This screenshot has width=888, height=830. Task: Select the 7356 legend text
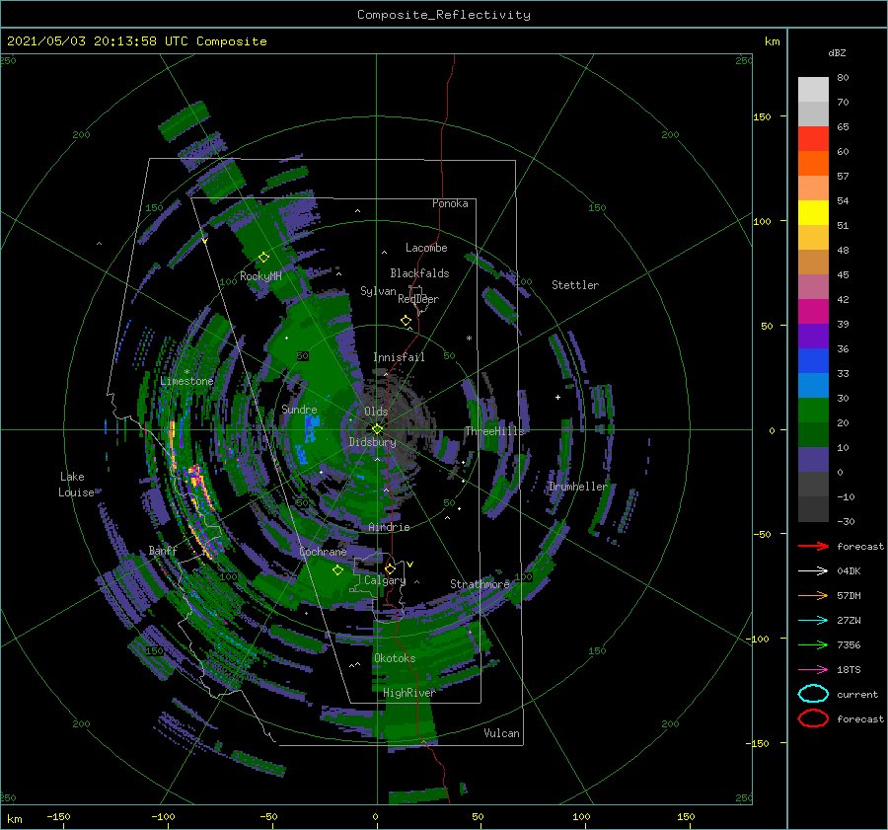coord(849,644)
